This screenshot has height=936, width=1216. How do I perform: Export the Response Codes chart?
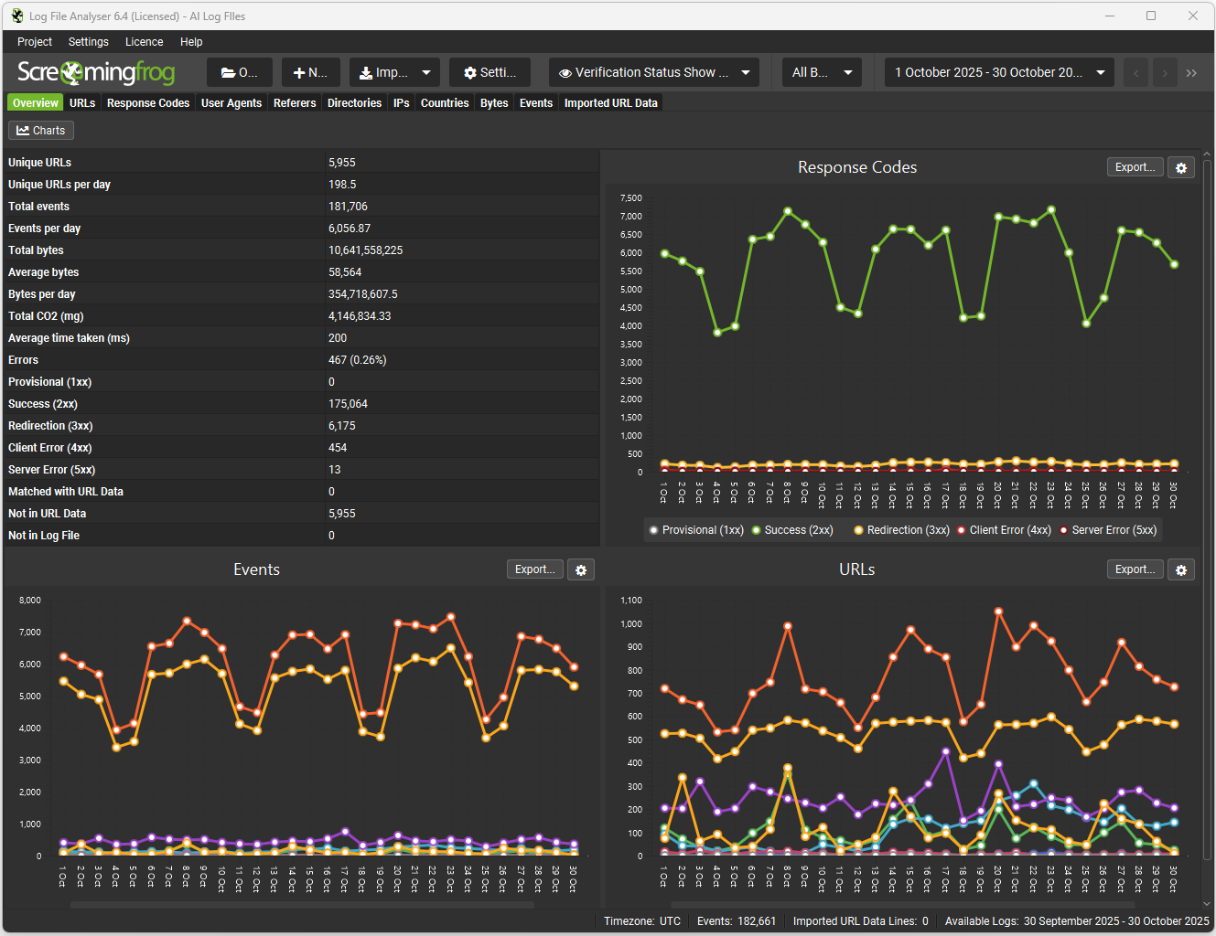coord(1135,167)
